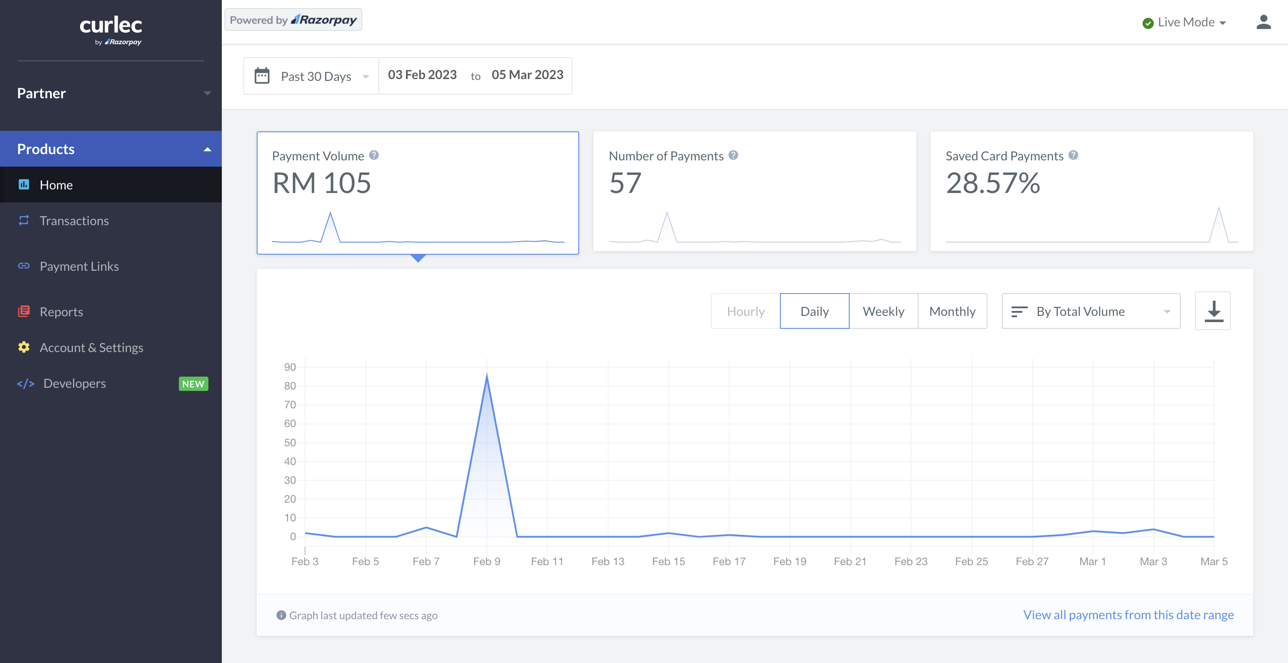Click the Payment Volume help icon
This screenshot has height=663, width=1288.
pyautogui.click(x=373, y=155)
